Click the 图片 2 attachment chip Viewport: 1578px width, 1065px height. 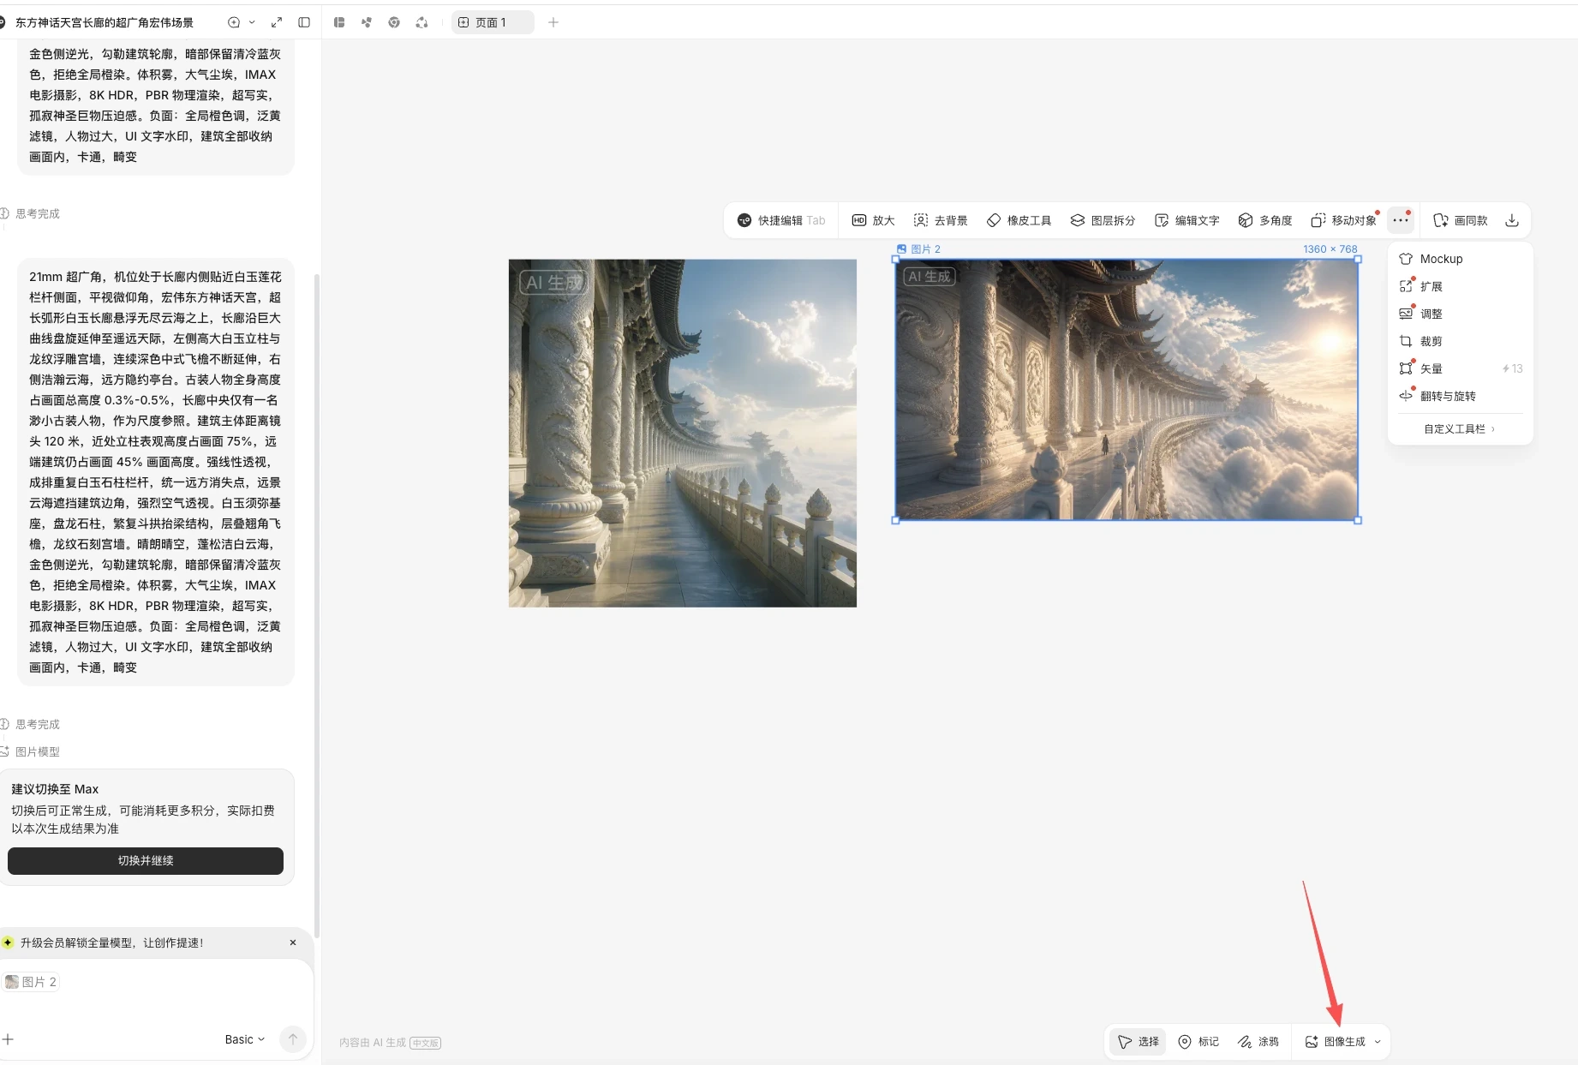pos(31,982)
